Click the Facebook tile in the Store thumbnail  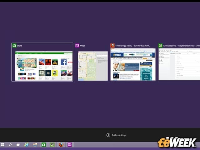click(63, 62)
